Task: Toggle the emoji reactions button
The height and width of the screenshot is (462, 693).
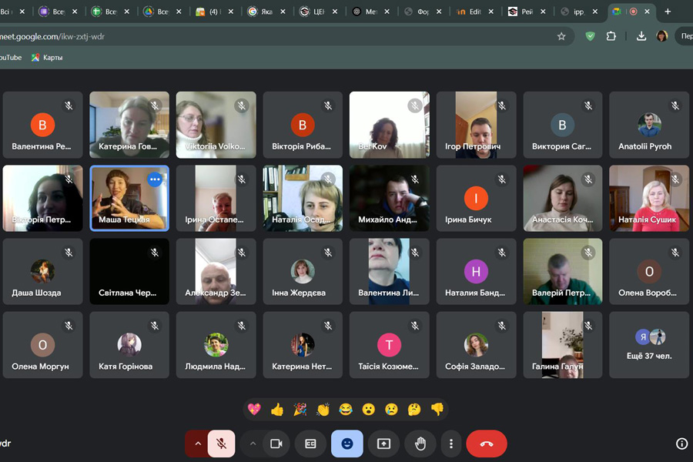Action: pos(347,444)
